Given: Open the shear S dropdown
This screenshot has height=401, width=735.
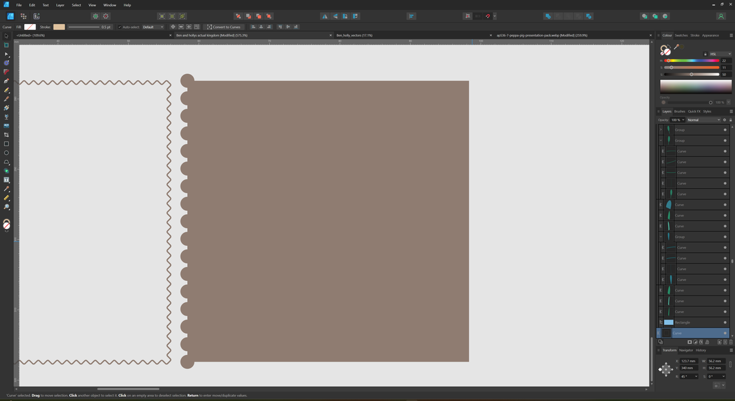Looking at the screenshot, I should point(722,376).
